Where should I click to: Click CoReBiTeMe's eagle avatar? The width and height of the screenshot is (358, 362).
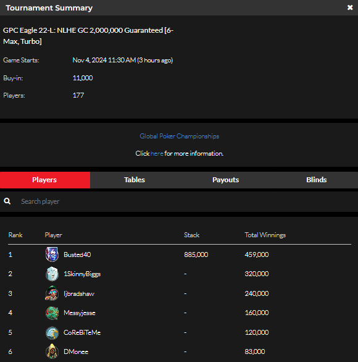(x=52, y=332)
